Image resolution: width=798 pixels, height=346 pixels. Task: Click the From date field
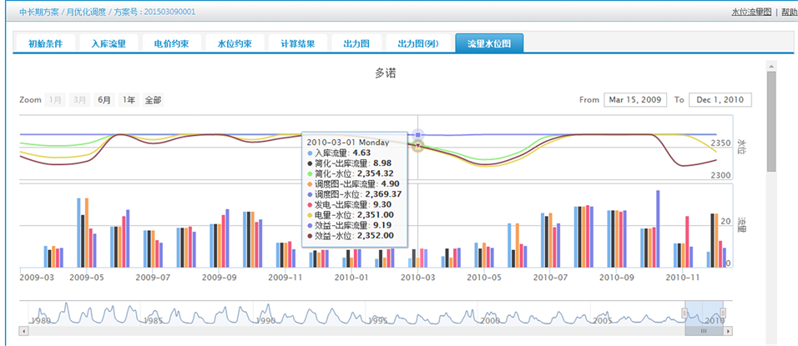(x=634, y=100)
